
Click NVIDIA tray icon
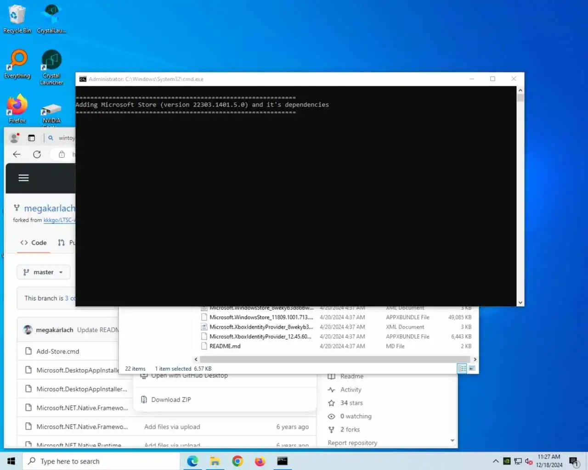507,461
